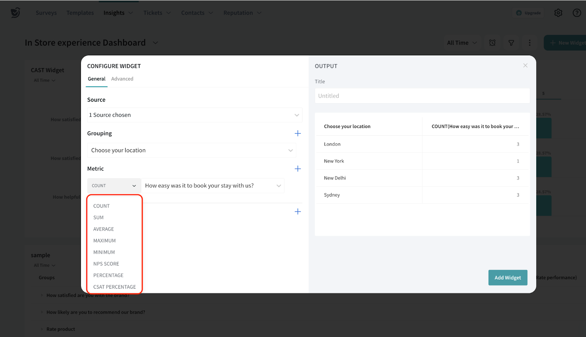
Task: Open All Time dropdown under sample widget
Action: [x=45, y=266]
